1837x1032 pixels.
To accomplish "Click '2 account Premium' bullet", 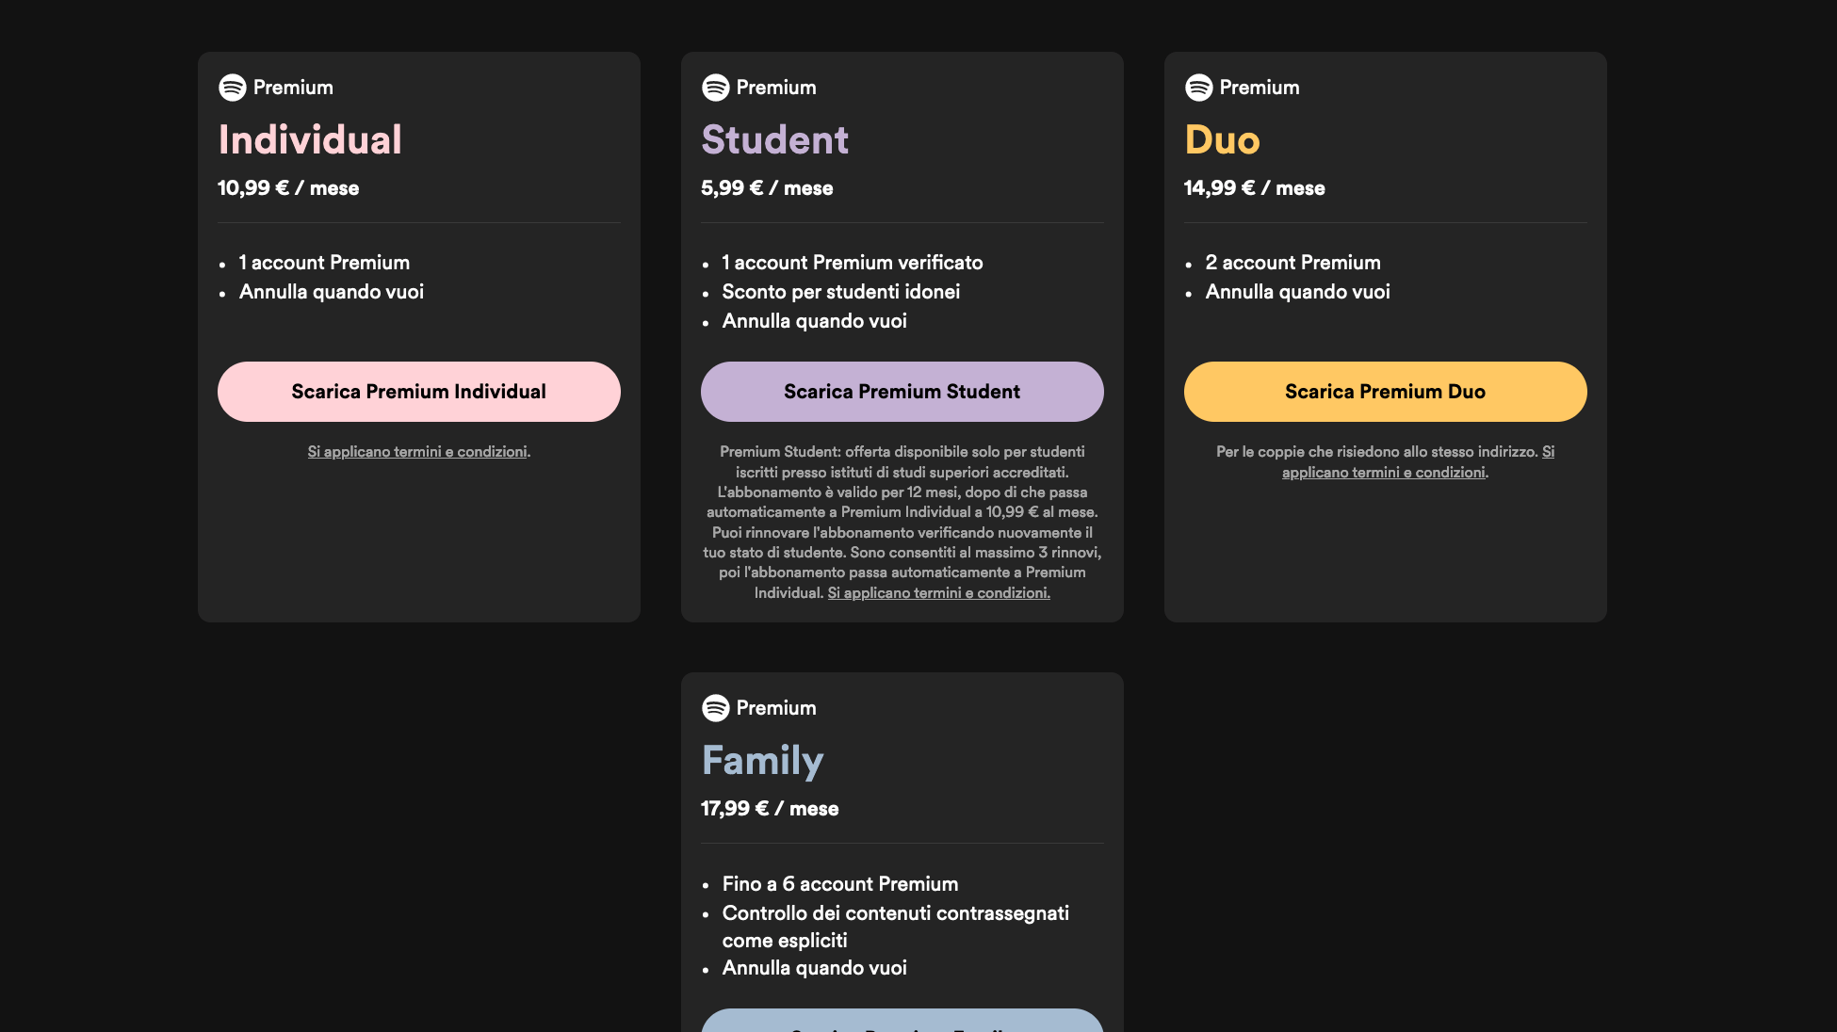I will point(1293,263).
